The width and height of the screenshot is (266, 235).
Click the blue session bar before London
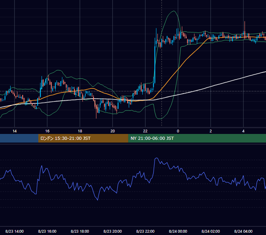(x=19, y=138)
